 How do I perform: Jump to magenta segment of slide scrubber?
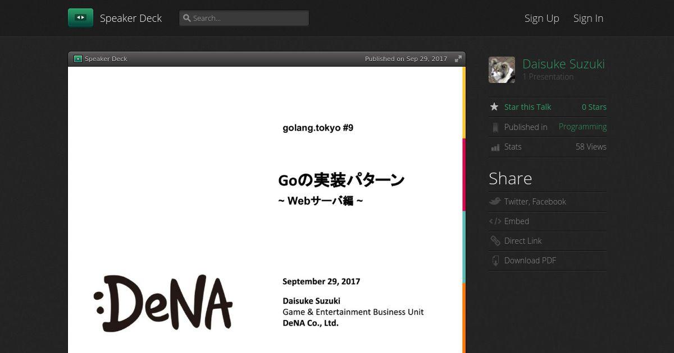[x=464, y=175]
